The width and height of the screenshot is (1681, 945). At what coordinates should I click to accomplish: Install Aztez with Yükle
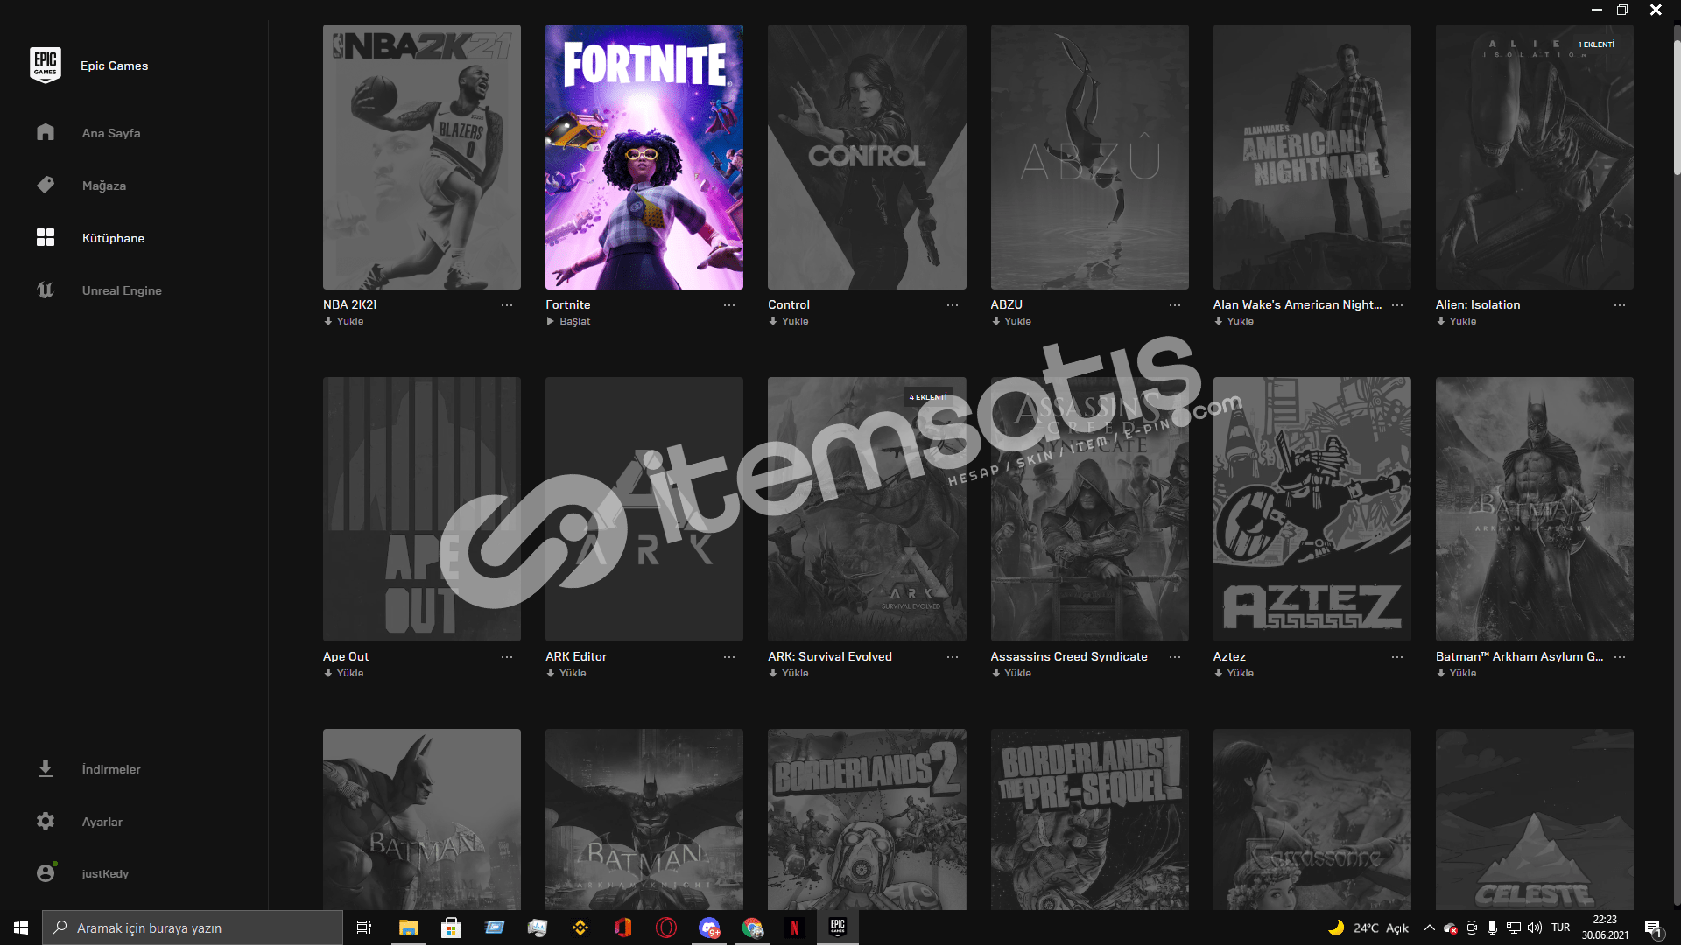coord(1234,673)
